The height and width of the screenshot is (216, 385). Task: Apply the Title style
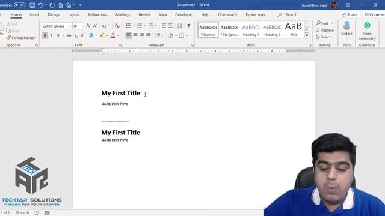point(294,30)
